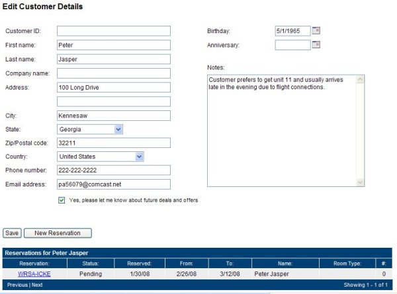Image resolution: width=397 pixels, height=294 pixels.
Task: Click the Reservations for Peter Jasper title
Action: pyautogui.click(x=46, y=253)
